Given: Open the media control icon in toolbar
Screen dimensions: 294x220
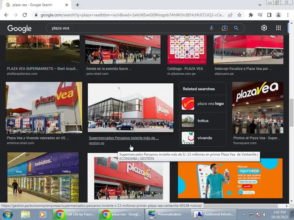Looking at the screenshot, I should click(x=260, y=15).
